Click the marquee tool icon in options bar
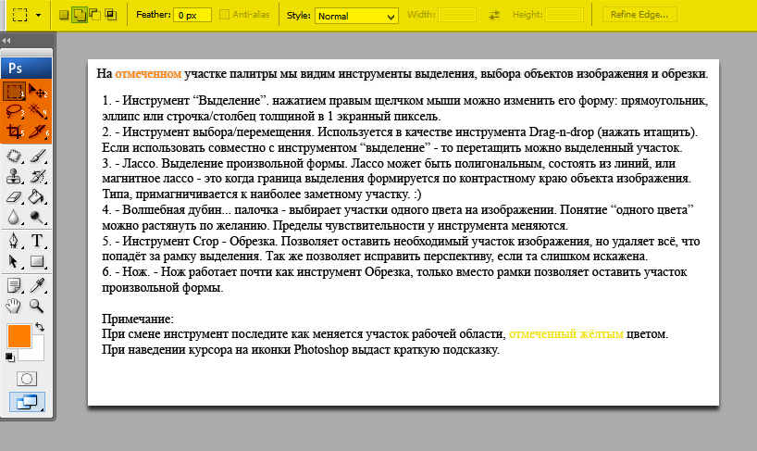 click(x=19, y=15)
